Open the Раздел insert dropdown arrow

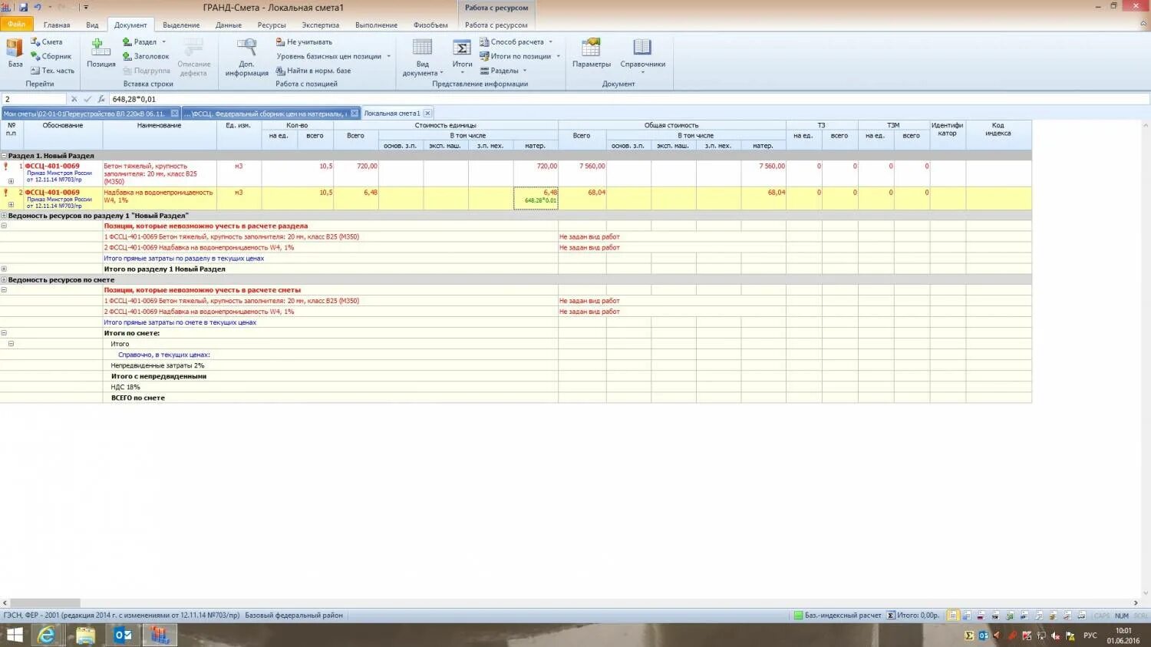[x=163, y=42]
